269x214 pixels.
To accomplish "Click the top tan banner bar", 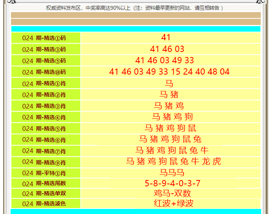I will tap(136, 15).
